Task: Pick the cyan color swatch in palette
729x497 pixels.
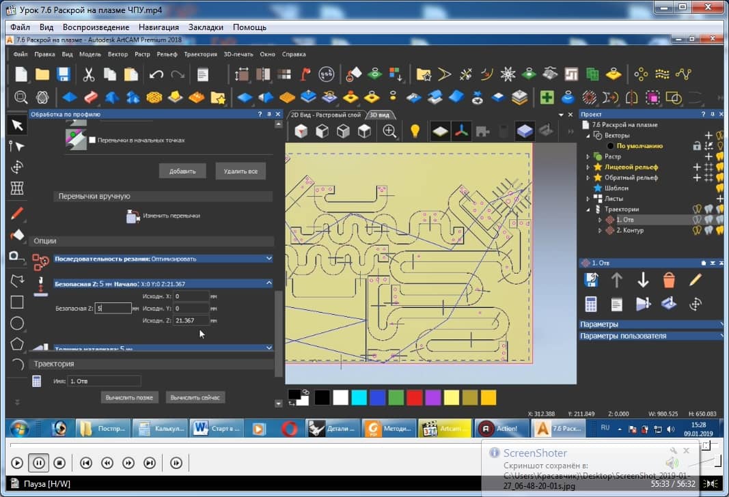Action: coord(359,397)
